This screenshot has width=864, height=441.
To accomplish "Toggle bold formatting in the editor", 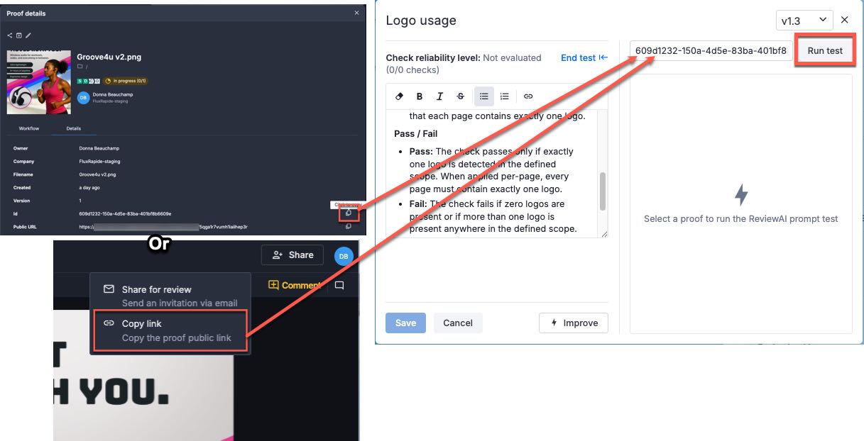I will pyautogui.click(x=420, y=96).
